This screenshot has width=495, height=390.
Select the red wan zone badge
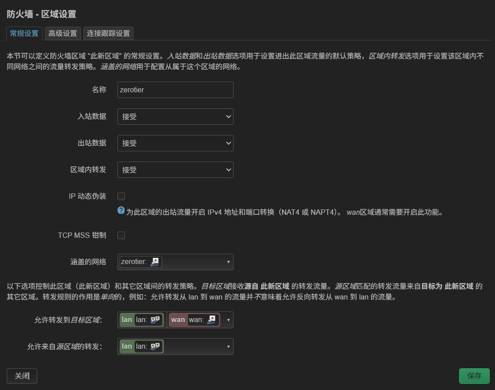tap(178, 320)
